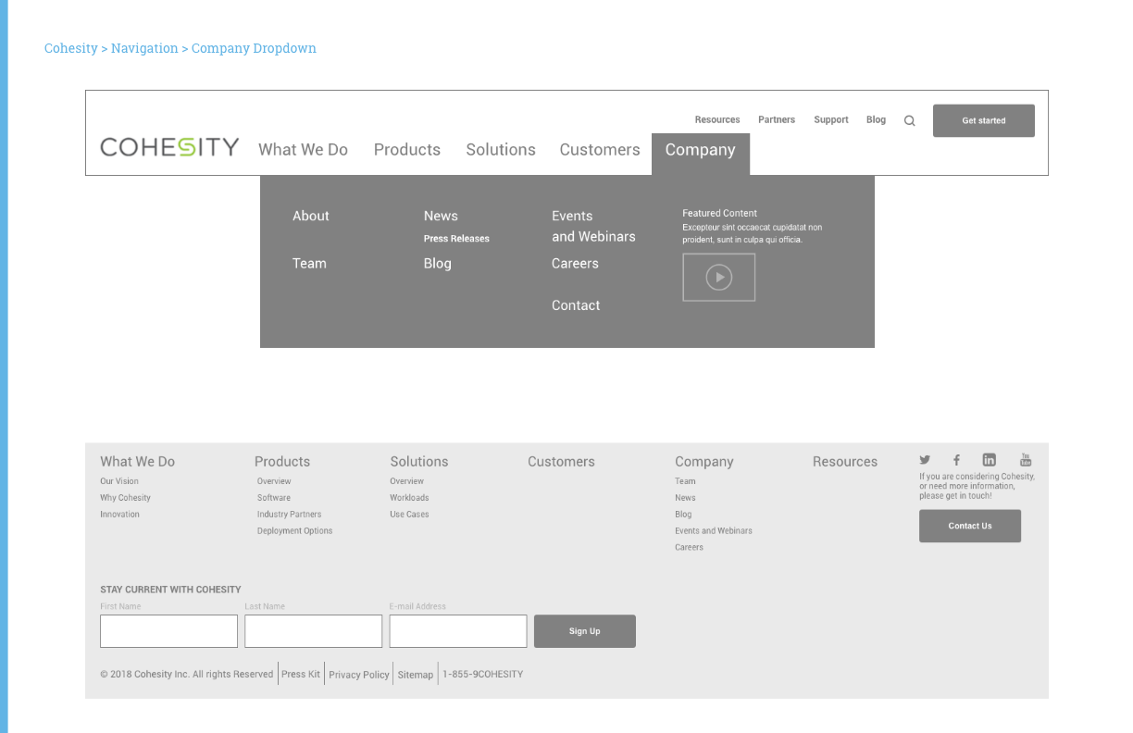Select News in Company dropdown

pyautogui.click(x=441, y=216)
